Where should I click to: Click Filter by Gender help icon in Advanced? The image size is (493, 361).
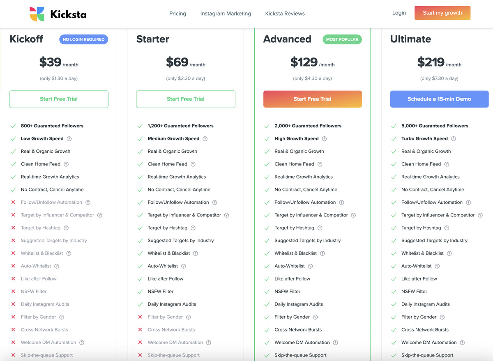pos(315,317)
